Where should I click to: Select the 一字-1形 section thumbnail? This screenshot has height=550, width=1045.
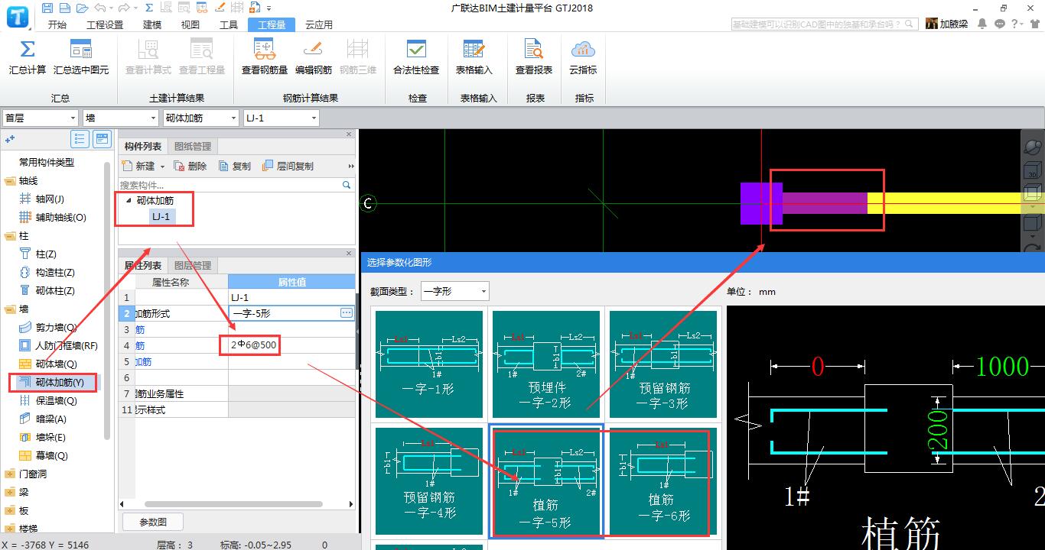[x=429, y=364]
